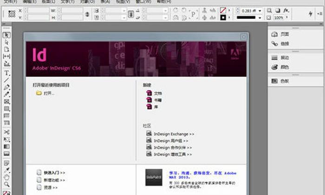325x195 pixels.
Task: Open the scale X percentage dropdown
Action: [124, 11]
